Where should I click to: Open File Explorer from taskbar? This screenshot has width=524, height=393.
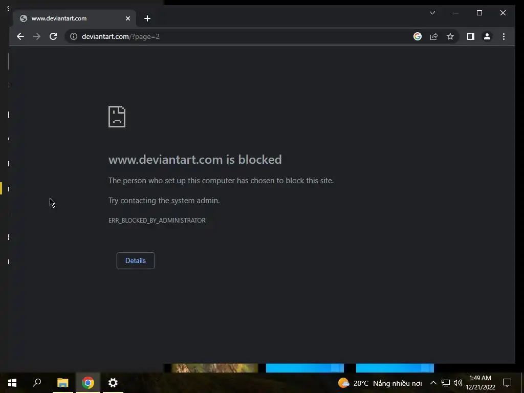(63, 383)
